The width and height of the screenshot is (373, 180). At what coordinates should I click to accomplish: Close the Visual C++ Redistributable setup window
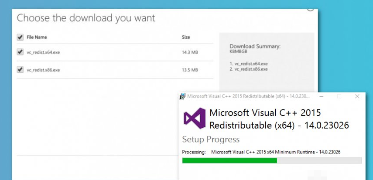357,96
